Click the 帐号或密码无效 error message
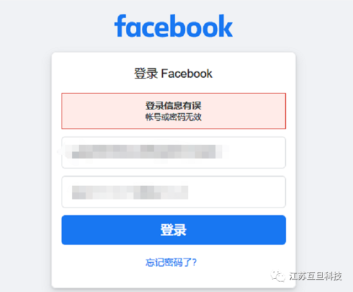 click(173, 117)
